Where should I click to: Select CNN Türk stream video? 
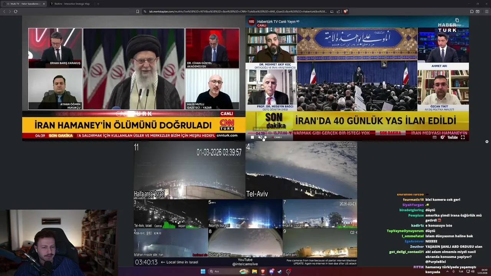pyautogui.click(x=133, y=79)
